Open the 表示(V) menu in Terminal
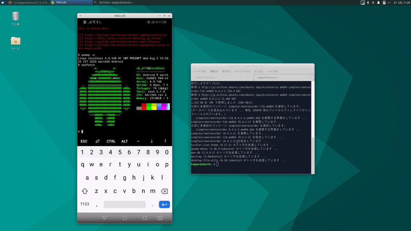Screen dimensions: 411x231 coord(226,71)
